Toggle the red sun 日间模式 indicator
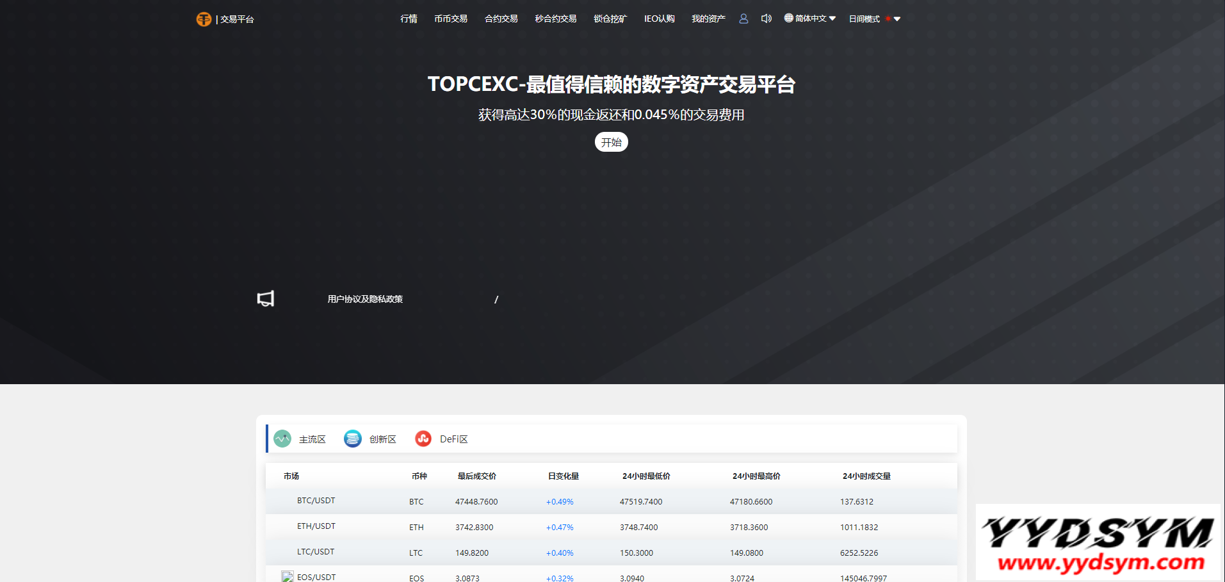The height and width of the screenshot is (582, 1225). click(x=888, y=19)
